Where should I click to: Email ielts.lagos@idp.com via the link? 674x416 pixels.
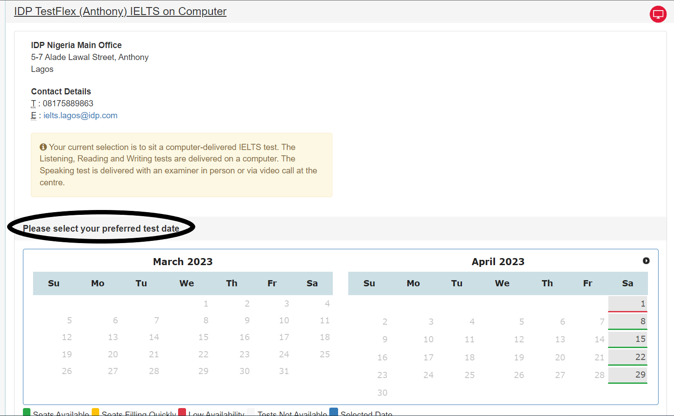click(80, 115)
